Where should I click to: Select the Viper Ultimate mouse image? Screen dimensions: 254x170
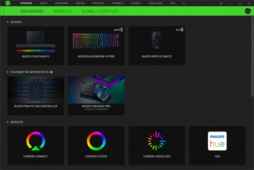pyautogui.click(x=156, y=41)
